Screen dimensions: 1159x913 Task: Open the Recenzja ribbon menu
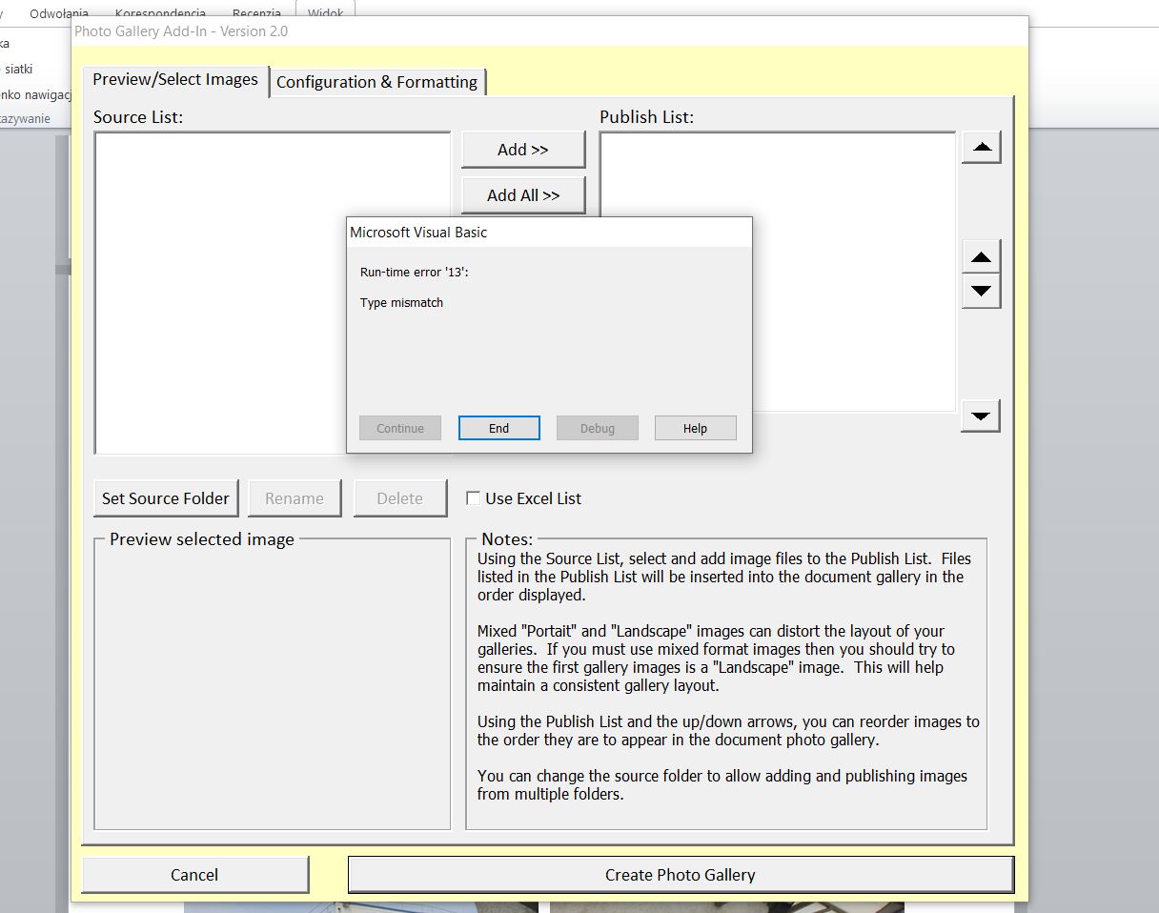click(x=255, y=14)
